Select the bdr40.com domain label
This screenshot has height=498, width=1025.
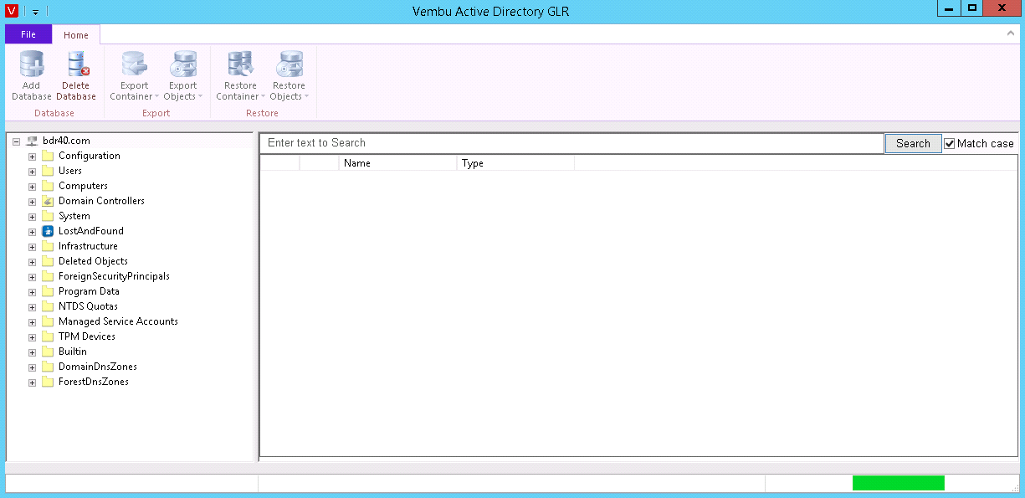[x=66, y=141]
